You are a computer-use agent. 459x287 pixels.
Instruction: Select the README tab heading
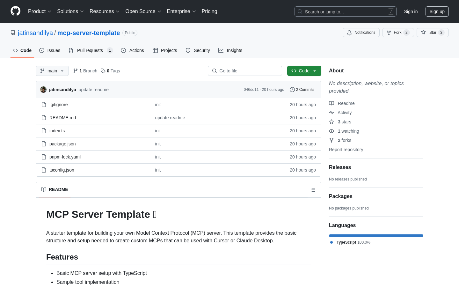pyautogui.click(x=55, y=189)
